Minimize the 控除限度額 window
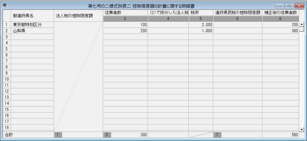Screen dimensions: 307x141 (x=279, y=6)
